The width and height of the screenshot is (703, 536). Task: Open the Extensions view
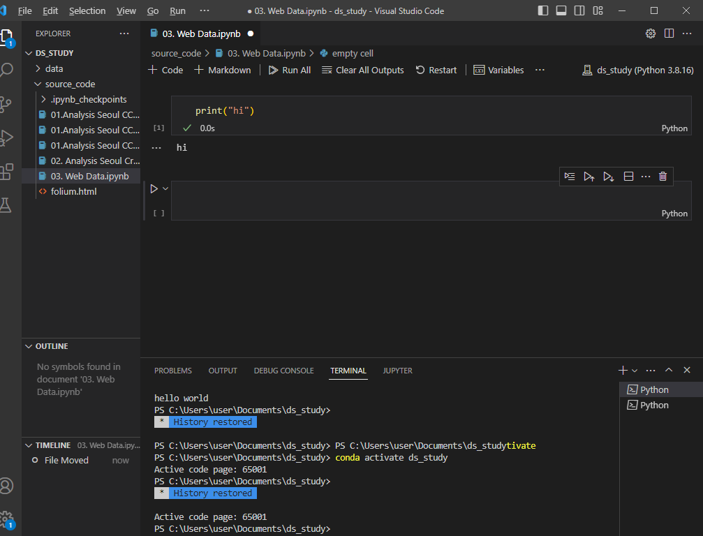click(x=6, y=172)
